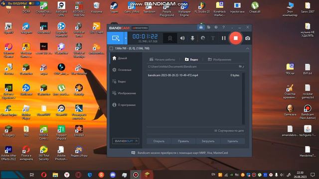Click the Удалить button
The image size is (319, 179).
(x=233, y=141)
